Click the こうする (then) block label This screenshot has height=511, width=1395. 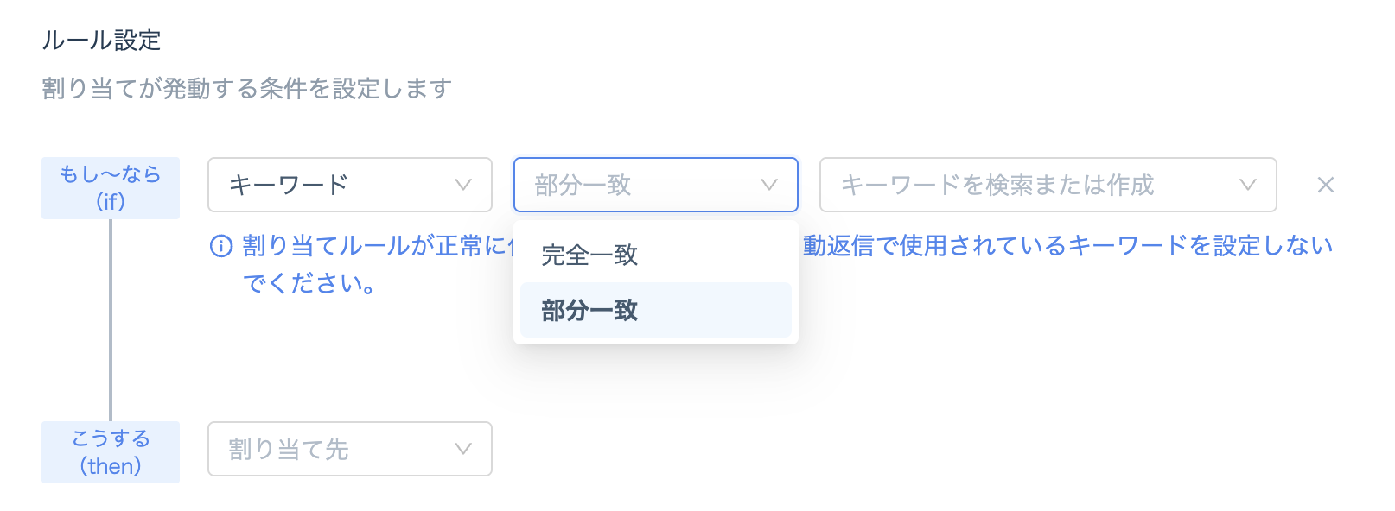[x=111, y=452]
